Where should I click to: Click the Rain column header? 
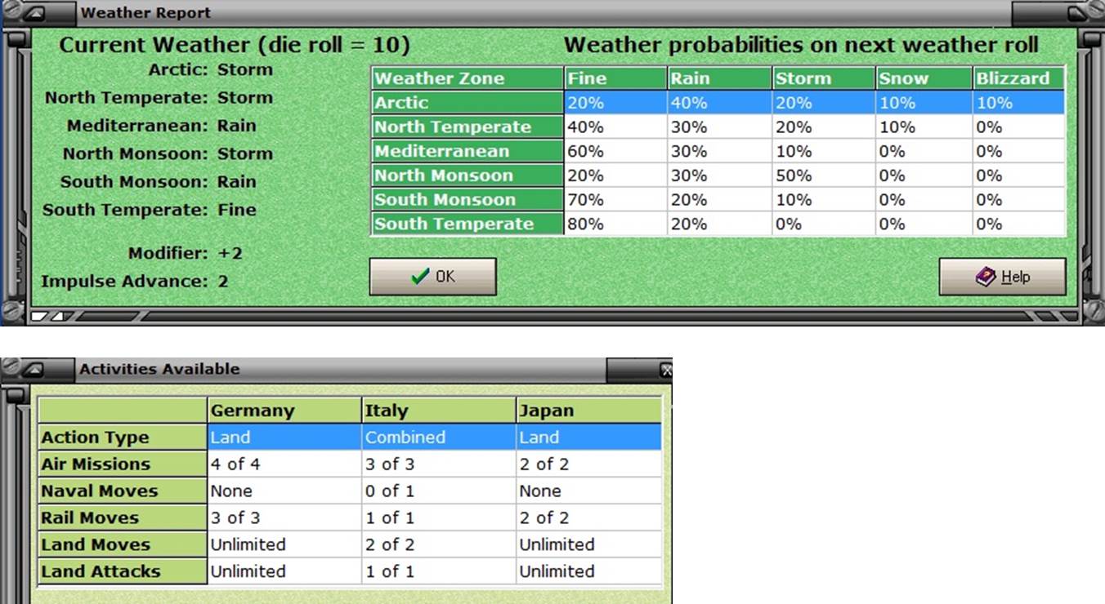[719, 78]
